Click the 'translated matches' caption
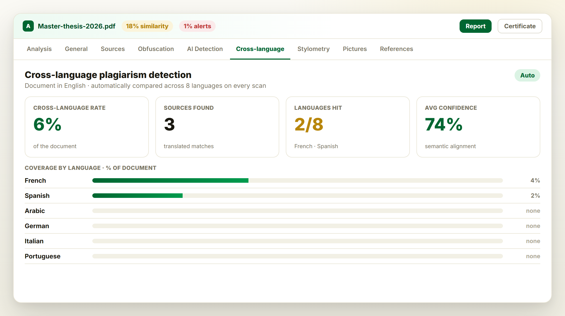The image size is (565, 316). pyautogui.click(x=189, y=146)
